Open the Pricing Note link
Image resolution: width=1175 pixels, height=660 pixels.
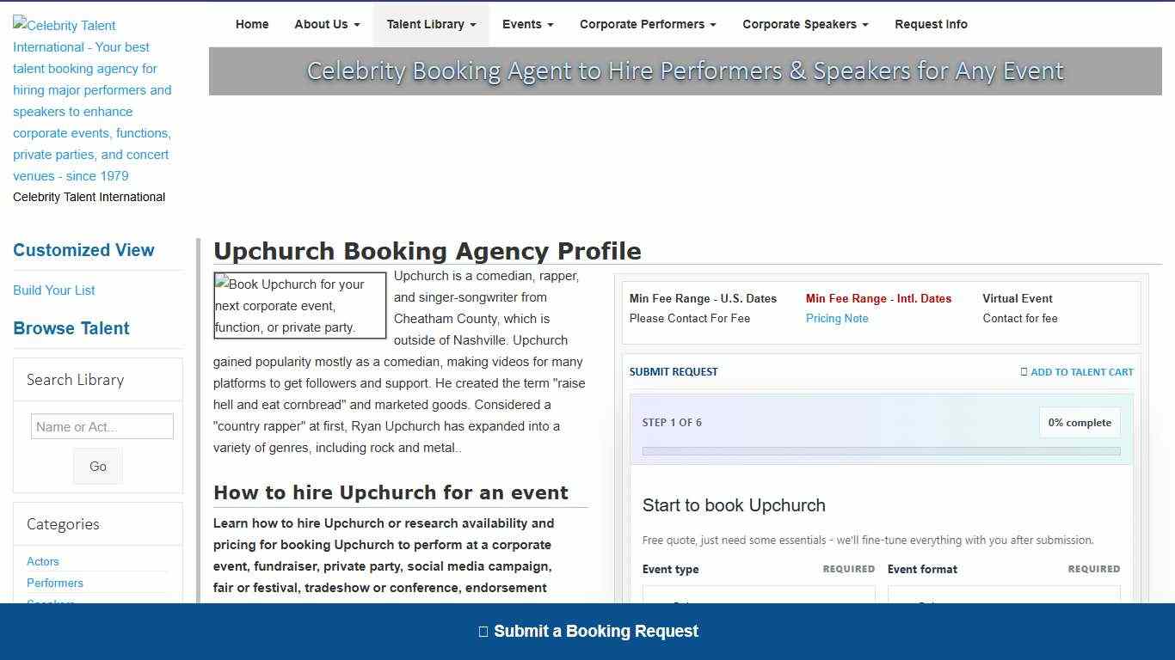tap(836, 318)
